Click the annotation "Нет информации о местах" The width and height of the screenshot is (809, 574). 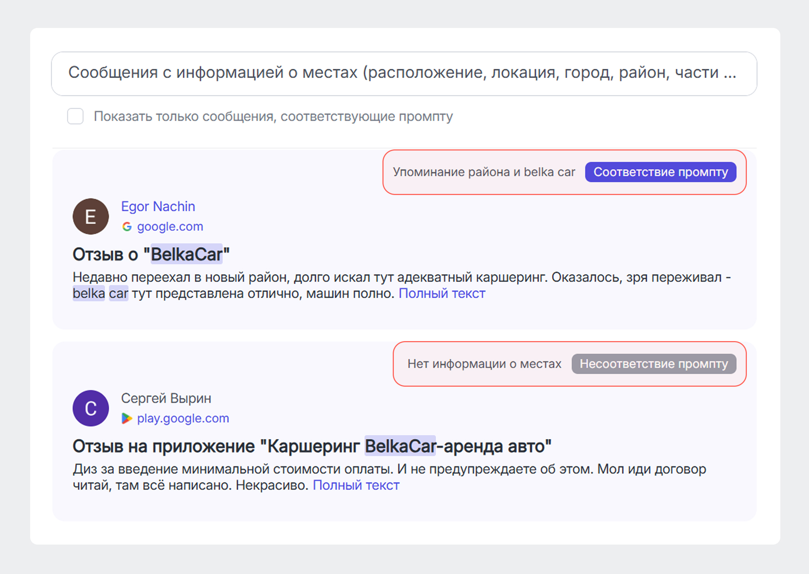484,364
